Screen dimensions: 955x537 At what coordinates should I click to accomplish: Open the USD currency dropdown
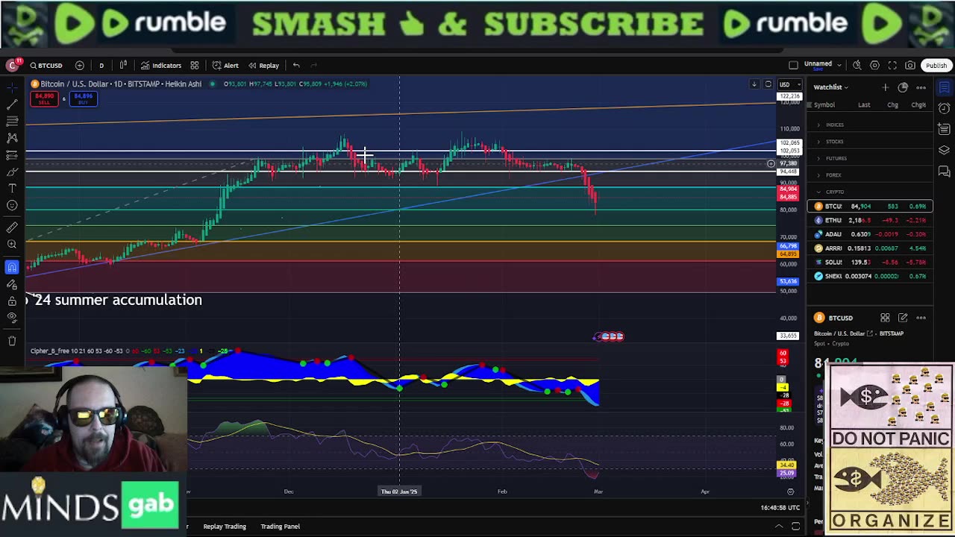point(789,84)
